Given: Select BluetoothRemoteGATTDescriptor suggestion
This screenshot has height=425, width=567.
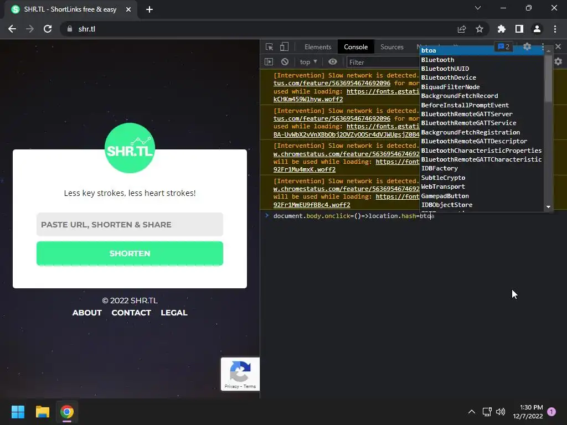Looking at the screenshot, I should coord(481,141).
